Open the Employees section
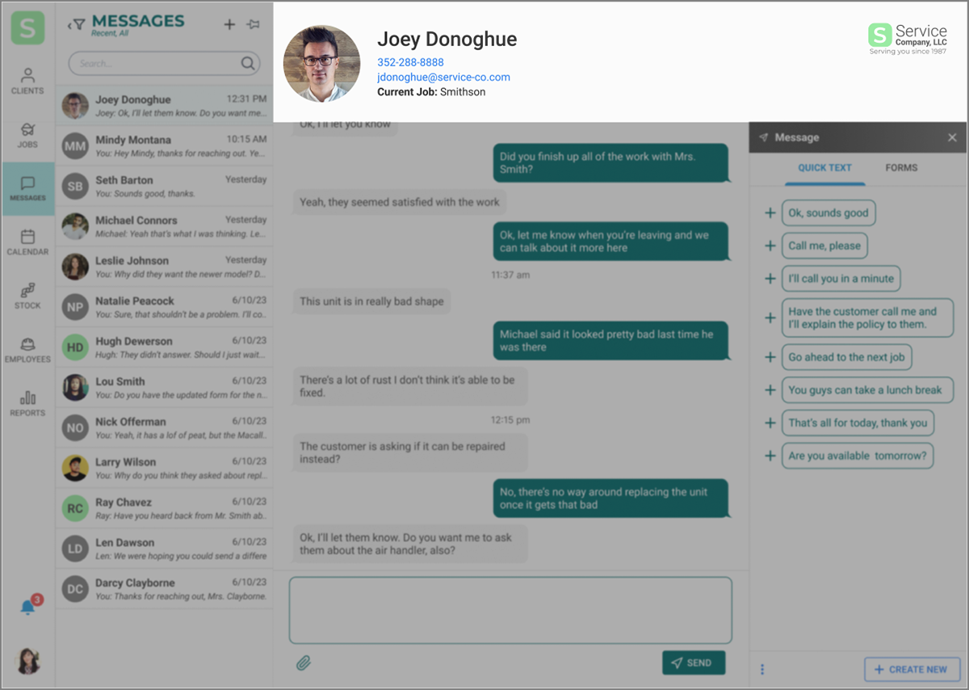The width and height of the screenshot is (969, 690). [27, 349]
